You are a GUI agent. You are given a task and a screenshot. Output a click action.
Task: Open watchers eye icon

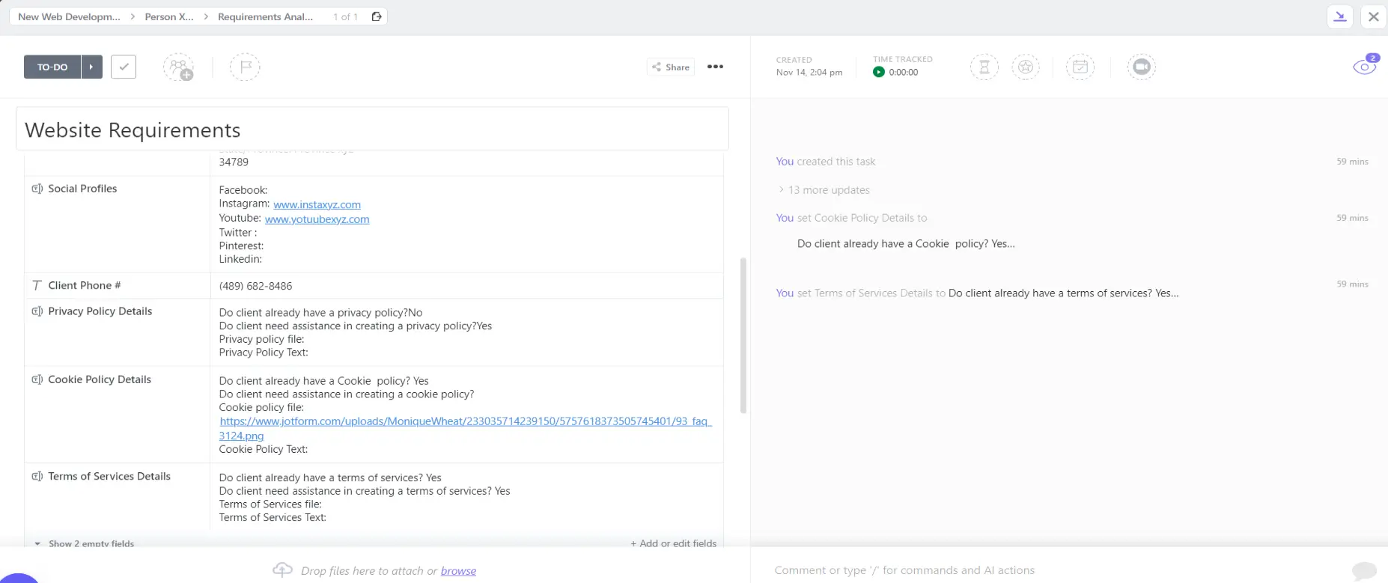click(x=1365, y=67)
